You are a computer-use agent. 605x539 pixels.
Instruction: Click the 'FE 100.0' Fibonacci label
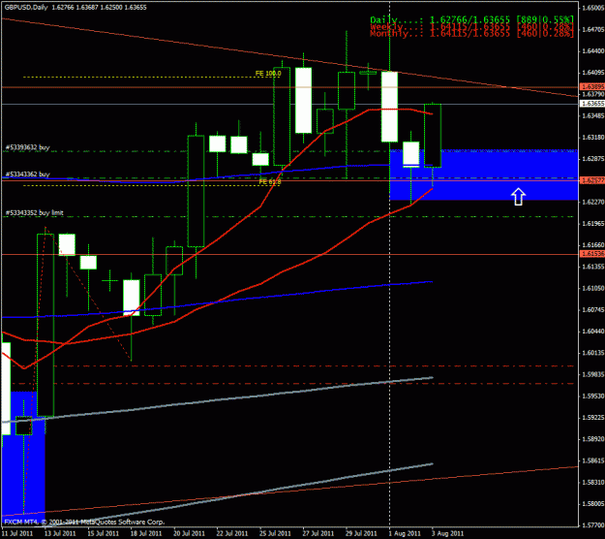tap(268, 73)
